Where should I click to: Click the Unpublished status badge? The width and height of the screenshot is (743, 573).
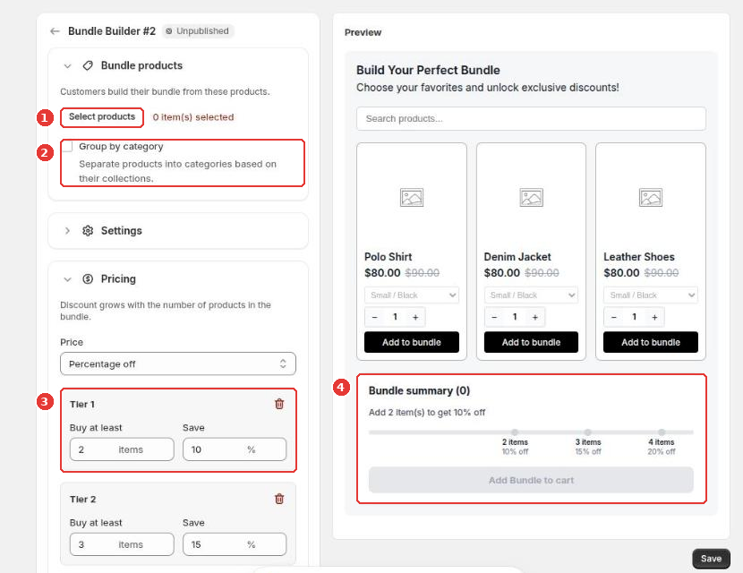point(198,31)
